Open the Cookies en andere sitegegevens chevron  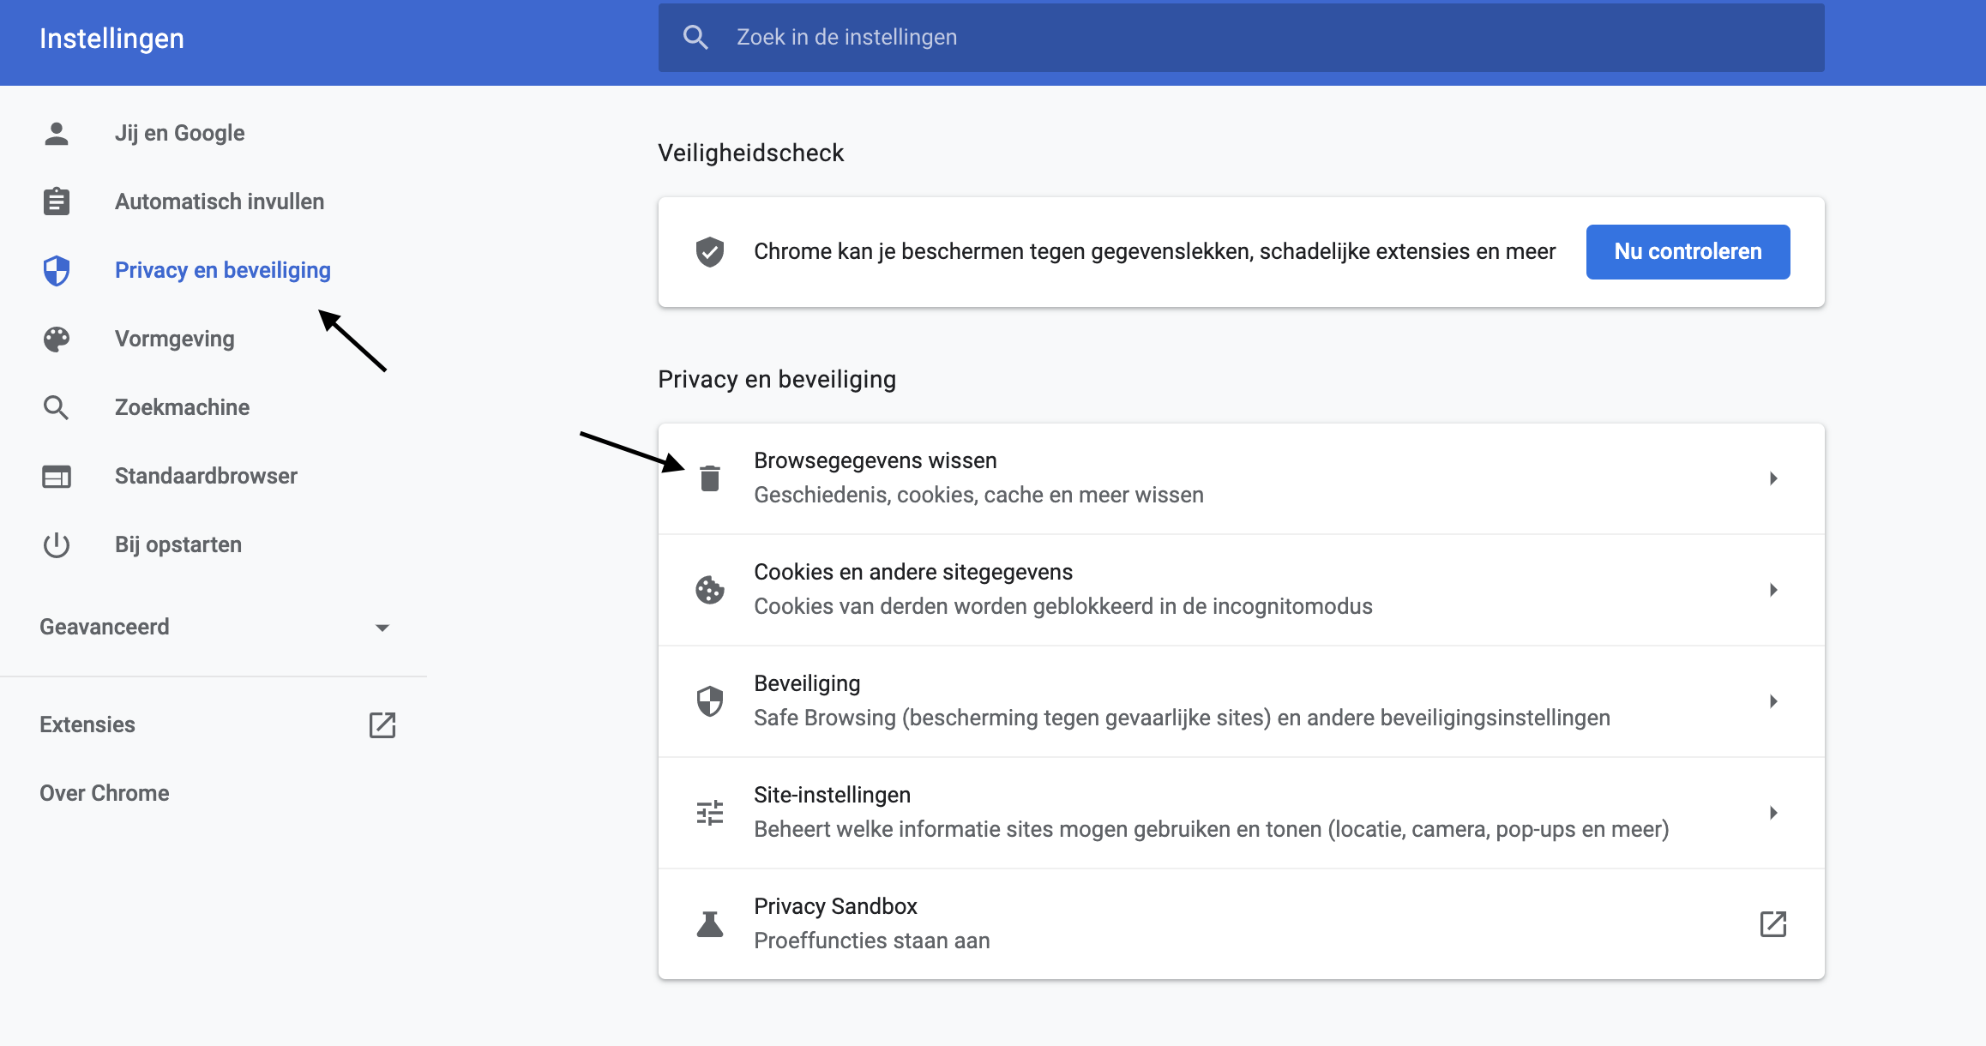1773,589
